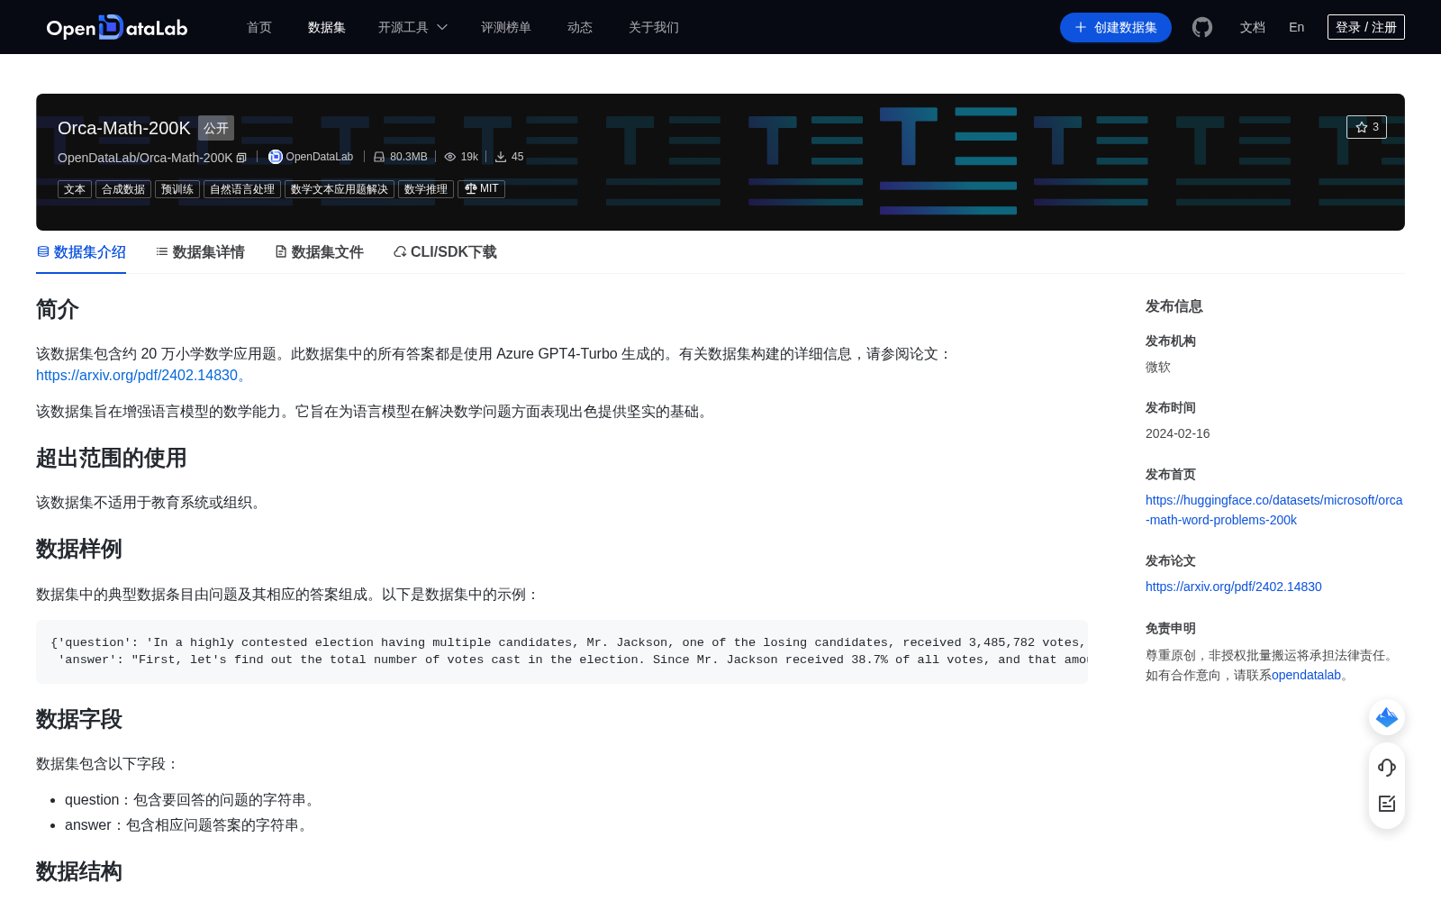Click the 公开 visibility badge
The image size is (1441, 901).
[216, 128]
